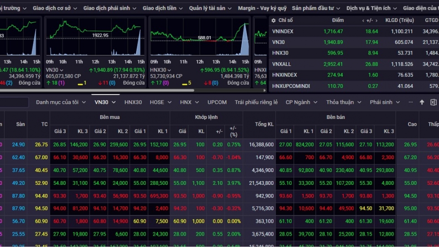Image resolution: width=439 pixels, height=247 pixels.
Task: Click the up arrow icon beside Excel export
Action: (422, 102)
